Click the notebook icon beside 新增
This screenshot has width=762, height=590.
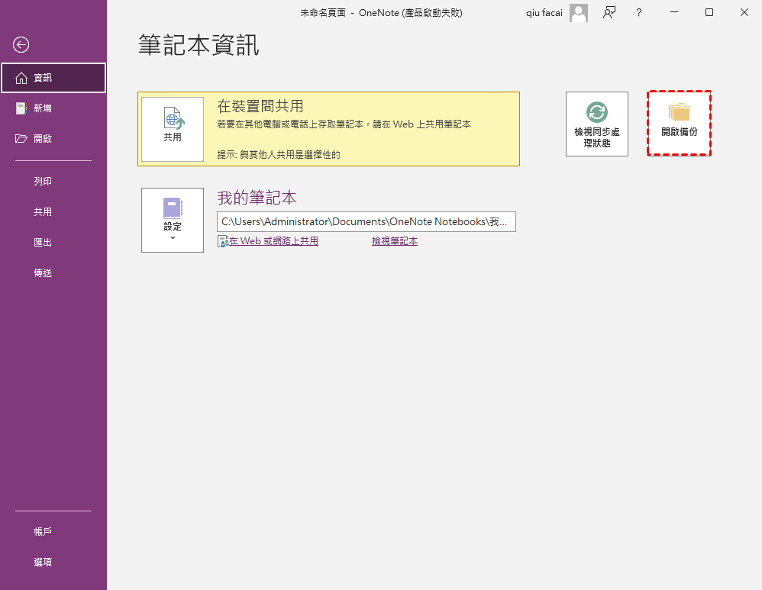tap(21, 108)
